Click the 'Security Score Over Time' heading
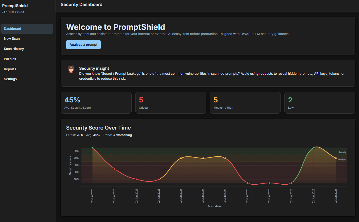Viewport: 359px width, 222px height. [x=98, y=128]
